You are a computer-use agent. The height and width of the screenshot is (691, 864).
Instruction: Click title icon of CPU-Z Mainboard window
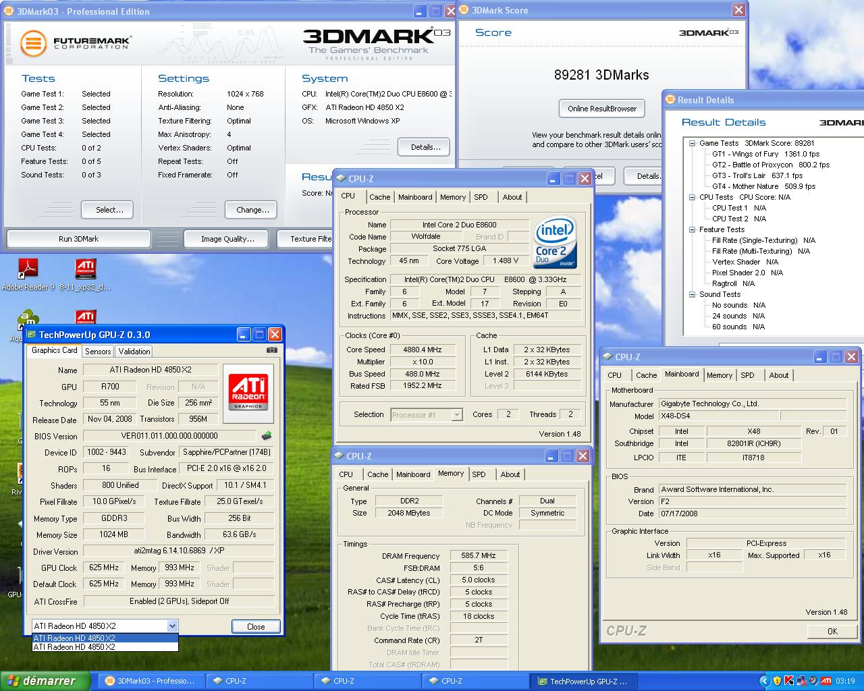607,357
